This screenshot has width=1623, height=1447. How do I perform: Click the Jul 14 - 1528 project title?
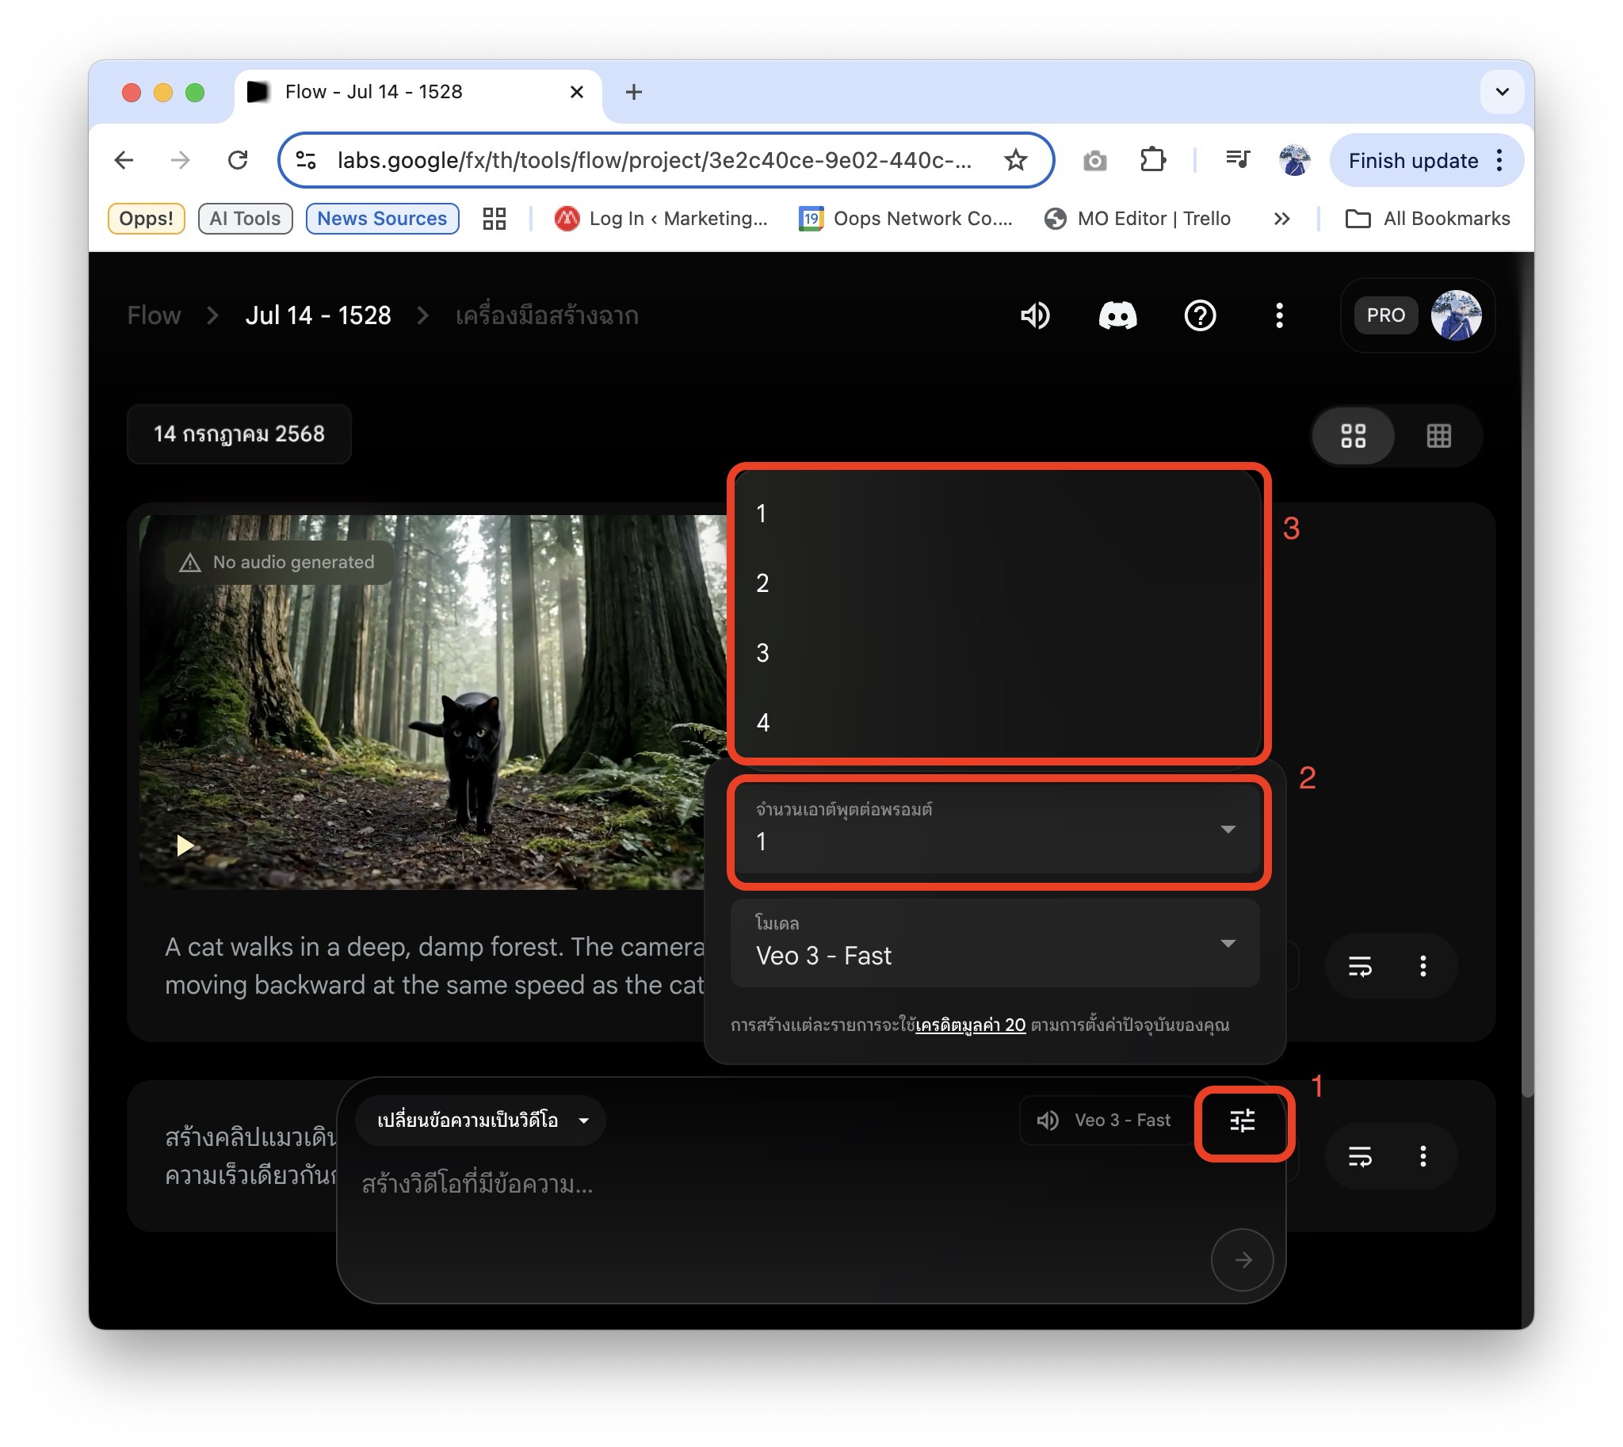point(318,316)
